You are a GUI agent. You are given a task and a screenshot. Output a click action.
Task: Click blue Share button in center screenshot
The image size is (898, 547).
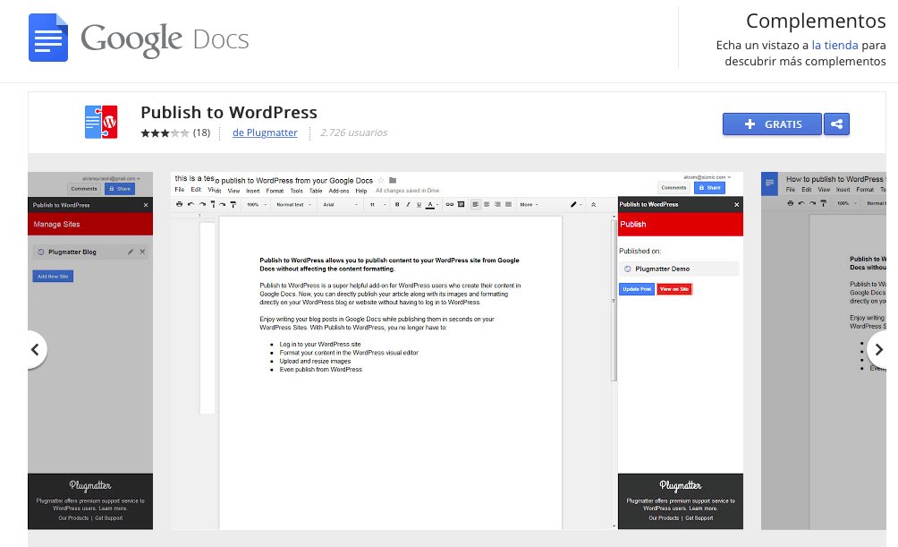[x=709, y=187]
